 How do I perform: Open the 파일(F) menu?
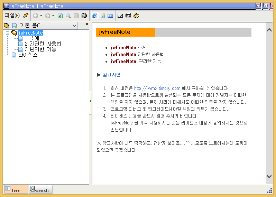[12, 16]
